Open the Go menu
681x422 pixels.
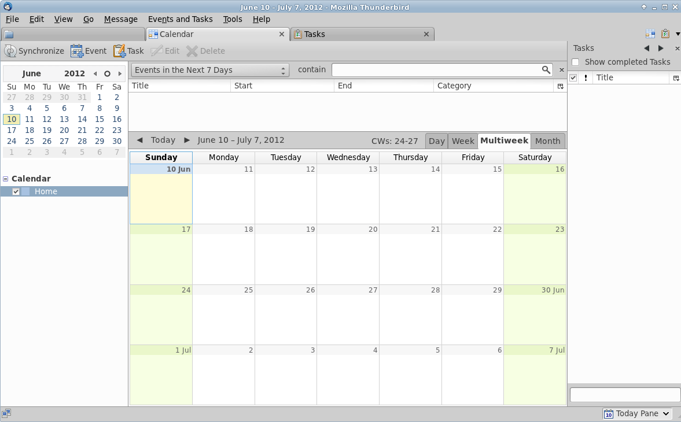[x=88, y=19]
